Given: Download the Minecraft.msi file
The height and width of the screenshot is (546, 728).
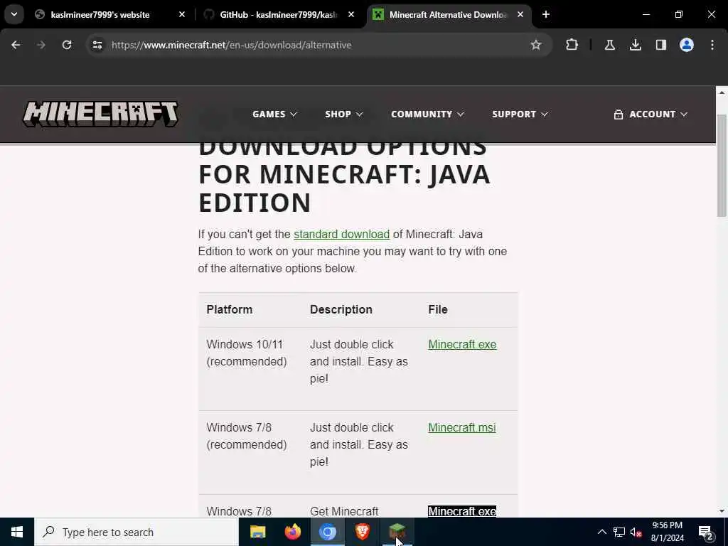Looking at the screenshot, I should (x=461, y=427).
